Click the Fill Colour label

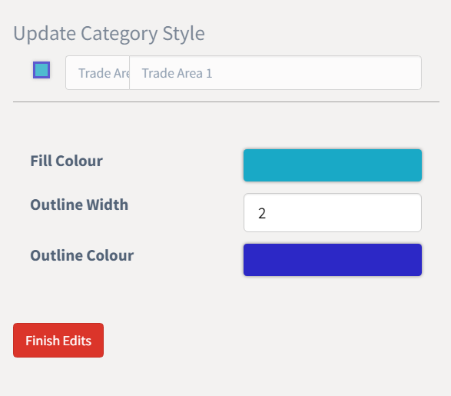66,161
